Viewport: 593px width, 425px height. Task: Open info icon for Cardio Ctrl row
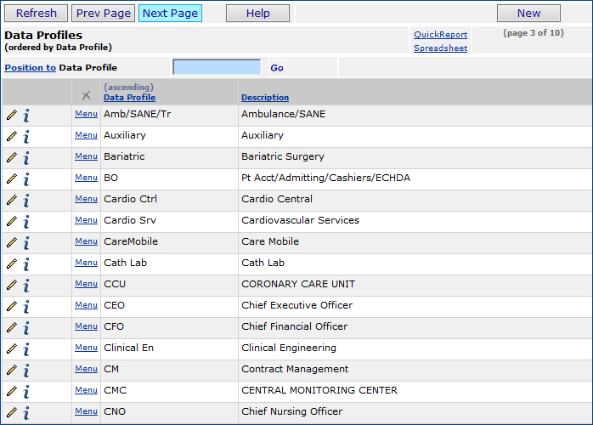coord(26,200)
